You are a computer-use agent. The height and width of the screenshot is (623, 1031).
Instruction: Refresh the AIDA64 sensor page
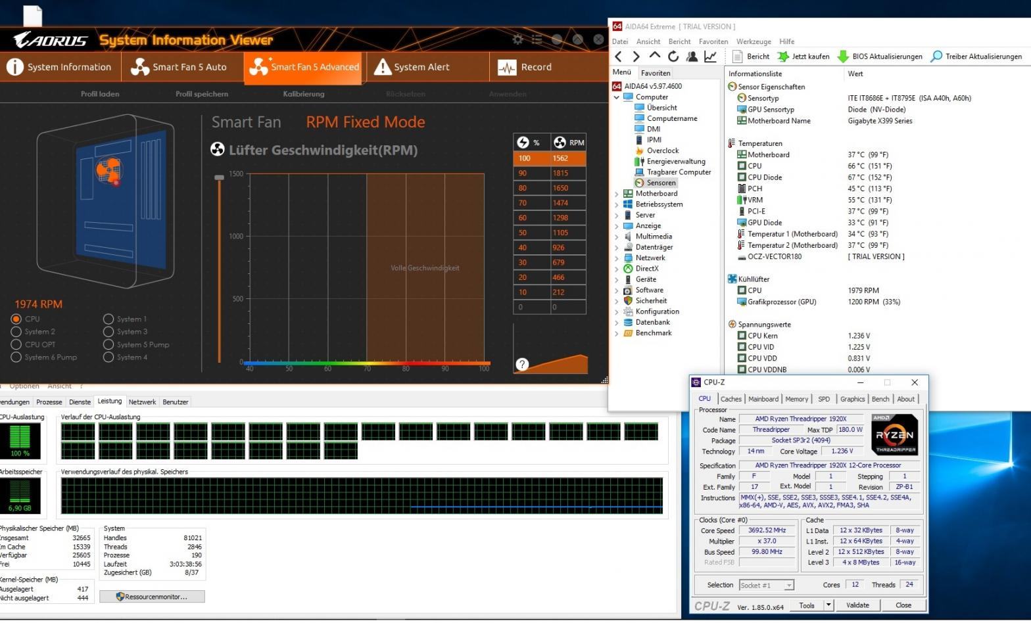coord(673,57)
